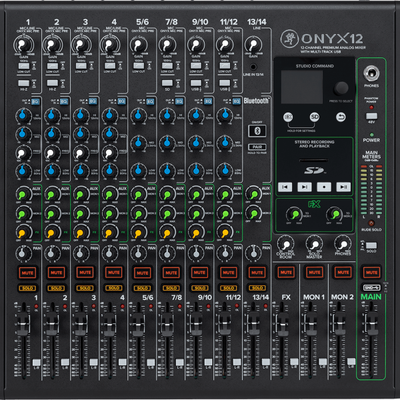Toggle channel 2 Hi-Z switch
The width and height of the screenshot is (400, 400).
53,83
